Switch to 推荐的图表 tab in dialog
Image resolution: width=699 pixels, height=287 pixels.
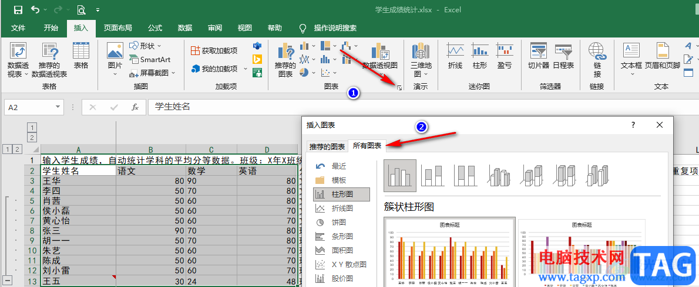pyautogui.click(x=326, y=146)
